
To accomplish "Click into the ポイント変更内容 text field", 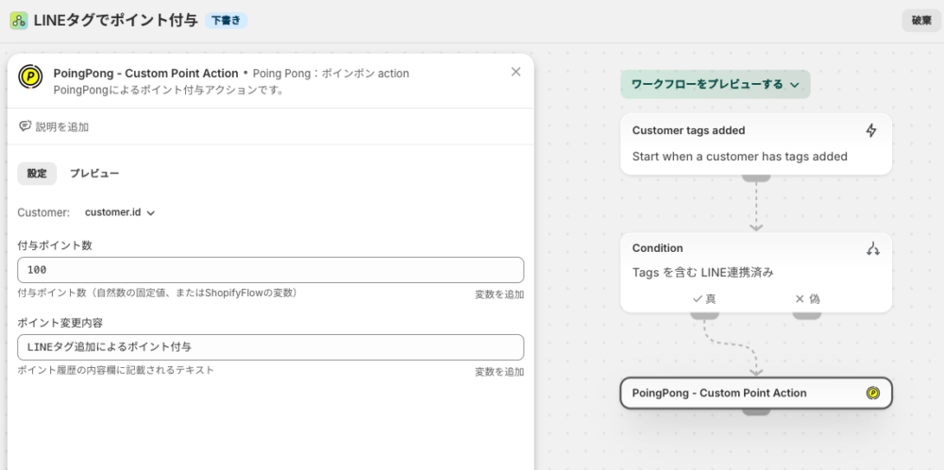I will tap(270, 347).
